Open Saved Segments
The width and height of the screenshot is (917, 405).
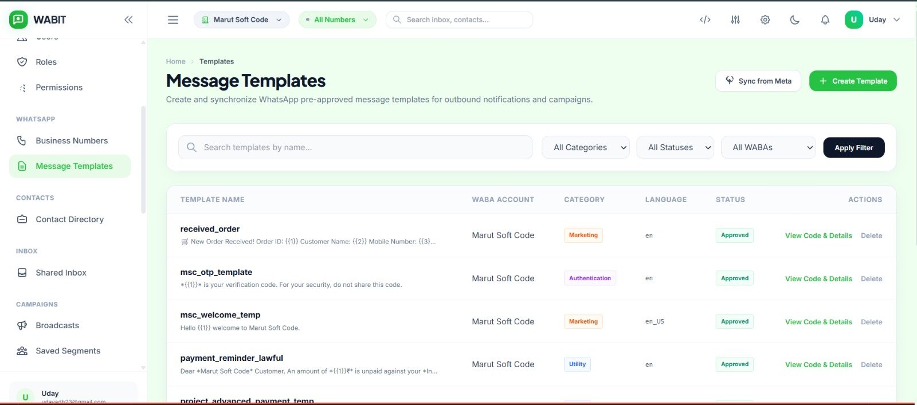(70, 351)
